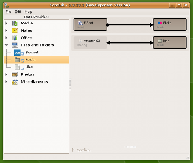Expand the Conflicts section
Image resolution: width=193 pixels, height=163 pixels.
point(73,150)
